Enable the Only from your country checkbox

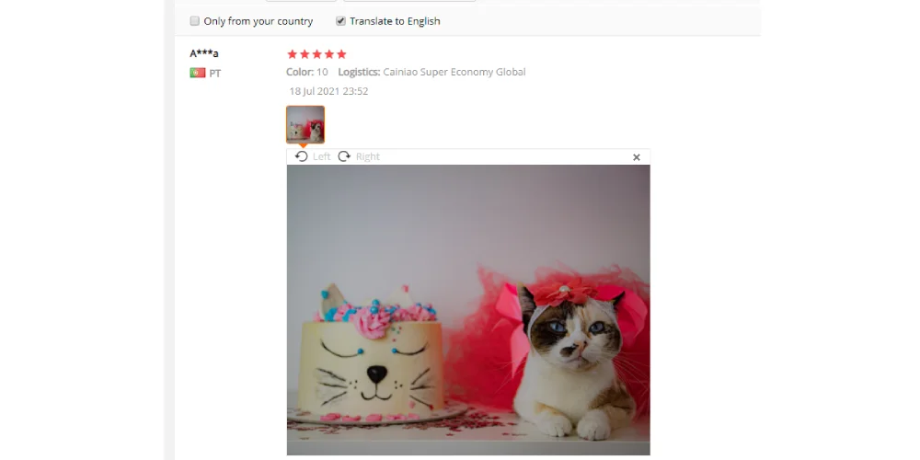click(195, 21)
